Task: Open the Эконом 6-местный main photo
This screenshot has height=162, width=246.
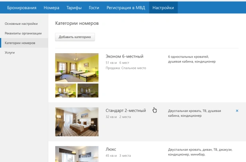Action: pyautogui.click(x=77, y=68)
